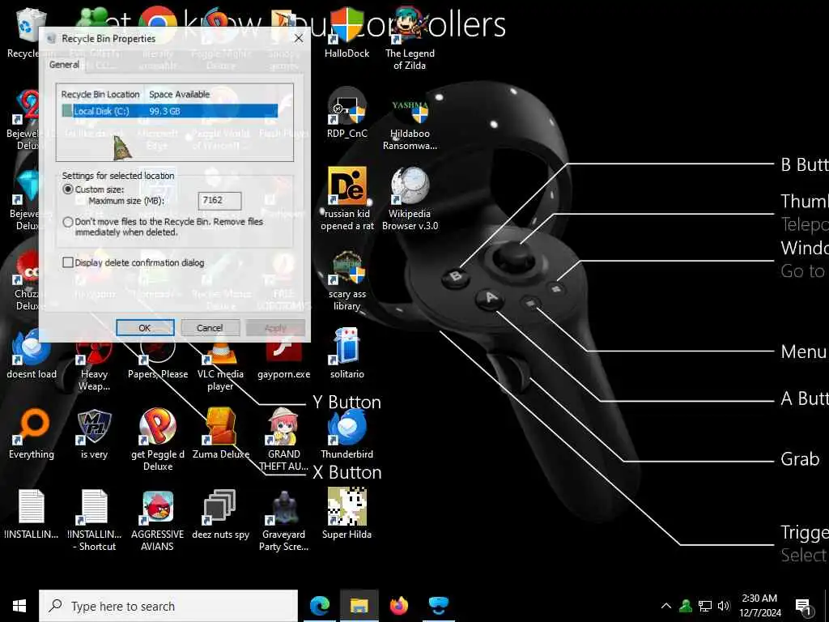Open the volume speaker tray icon
Screen dimensions: 829x622
coord(723,606)
